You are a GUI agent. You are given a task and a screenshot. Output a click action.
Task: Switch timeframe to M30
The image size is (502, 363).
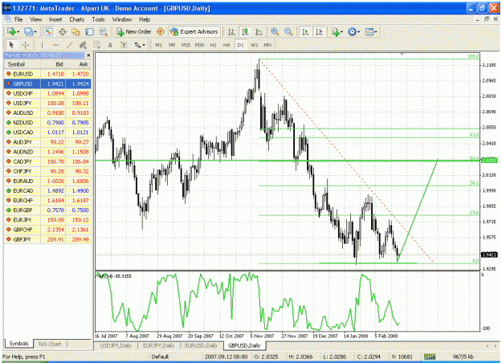(199, 45)
